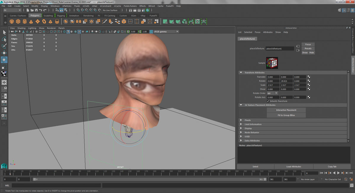Toggle the Rotate row map button
The width and height of the screenshot is (355, 193).
click(x=309, y=81)
